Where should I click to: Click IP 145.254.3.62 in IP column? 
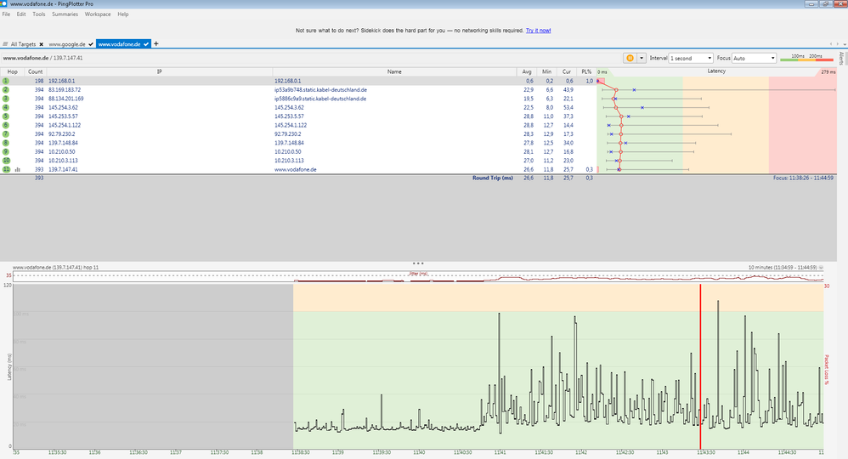[x=63, y=107]
